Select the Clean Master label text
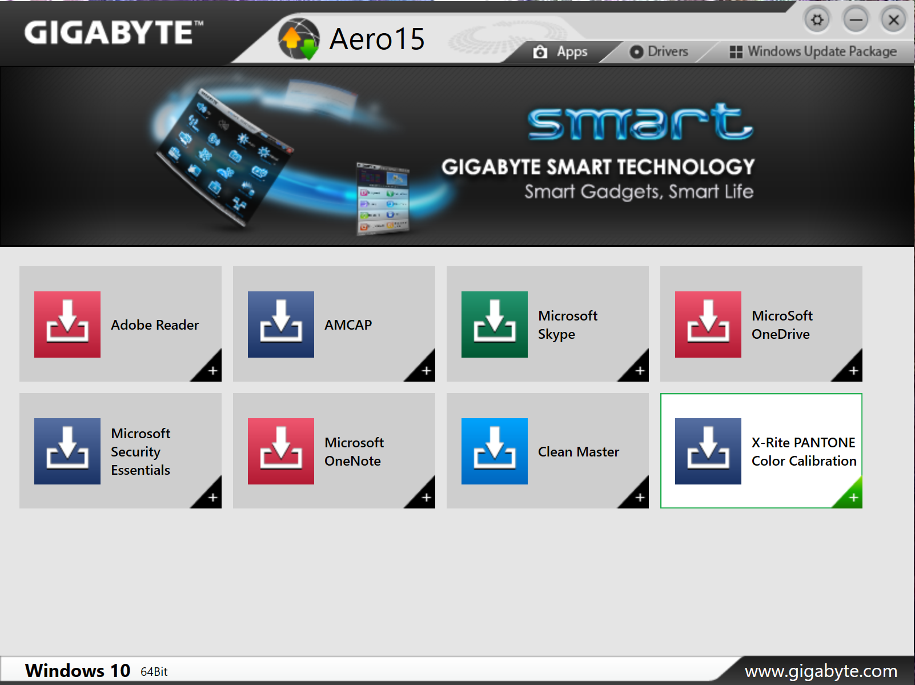Image resolution: width=915 pixels, height=685 pixels. click(579, 451)
